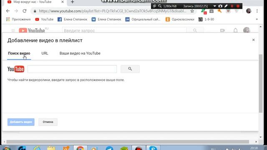
Task: Open the Ваши видео на YouTube tab
Action: (80, 53)
